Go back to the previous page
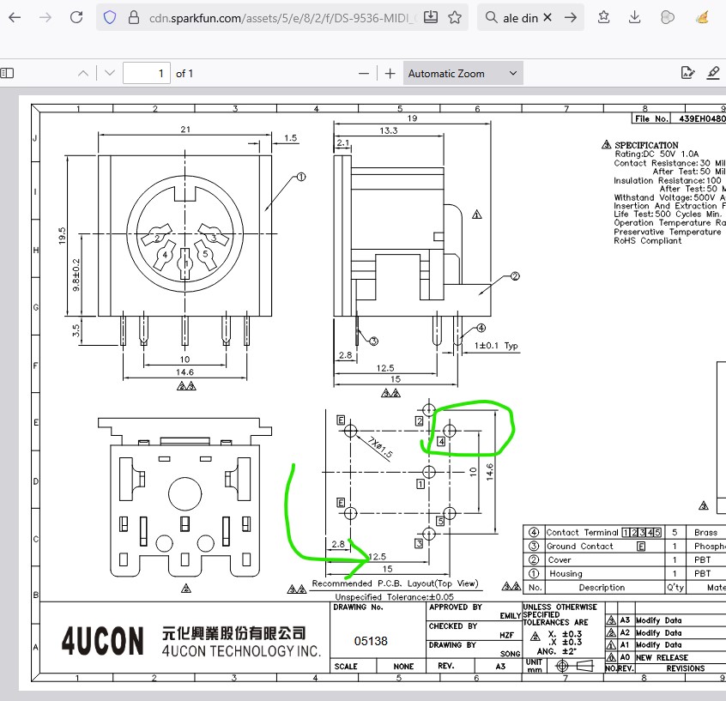This screenshot has width=726, height=701. click(x=15, y=17)
